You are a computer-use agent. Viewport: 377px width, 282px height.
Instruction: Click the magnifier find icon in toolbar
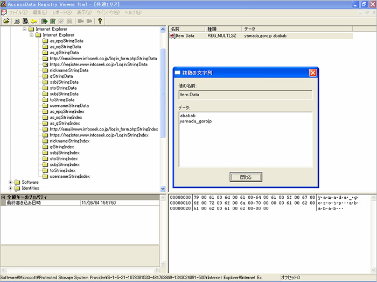(25, 21)
